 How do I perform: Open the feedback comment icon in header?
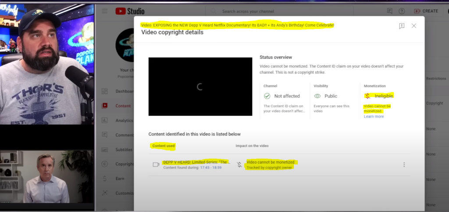(389, 11)
